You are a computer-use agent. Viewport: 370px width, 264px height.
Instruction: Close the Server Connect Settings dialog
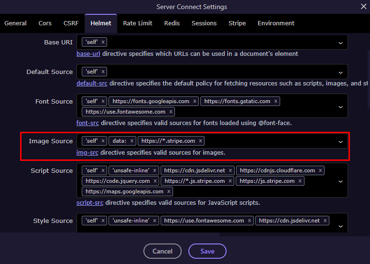click(x=363, y=7)
